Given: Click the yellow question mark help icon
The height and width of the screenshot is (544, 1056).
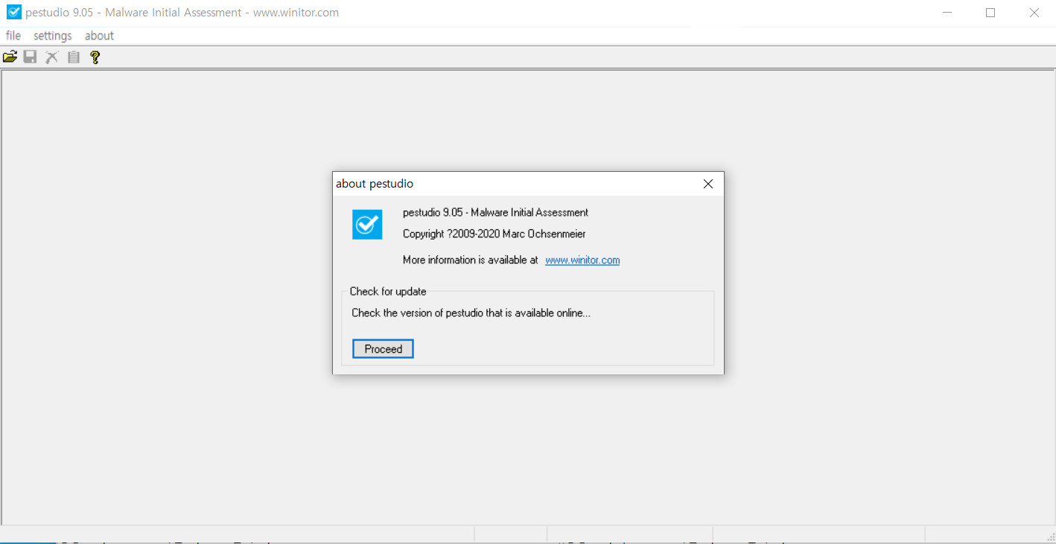Looking at the screenshot, I should [95, 57].
